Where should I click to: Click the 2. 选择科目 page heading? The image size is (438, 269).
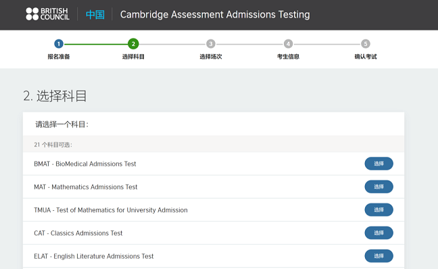click(x=55, y=96)
